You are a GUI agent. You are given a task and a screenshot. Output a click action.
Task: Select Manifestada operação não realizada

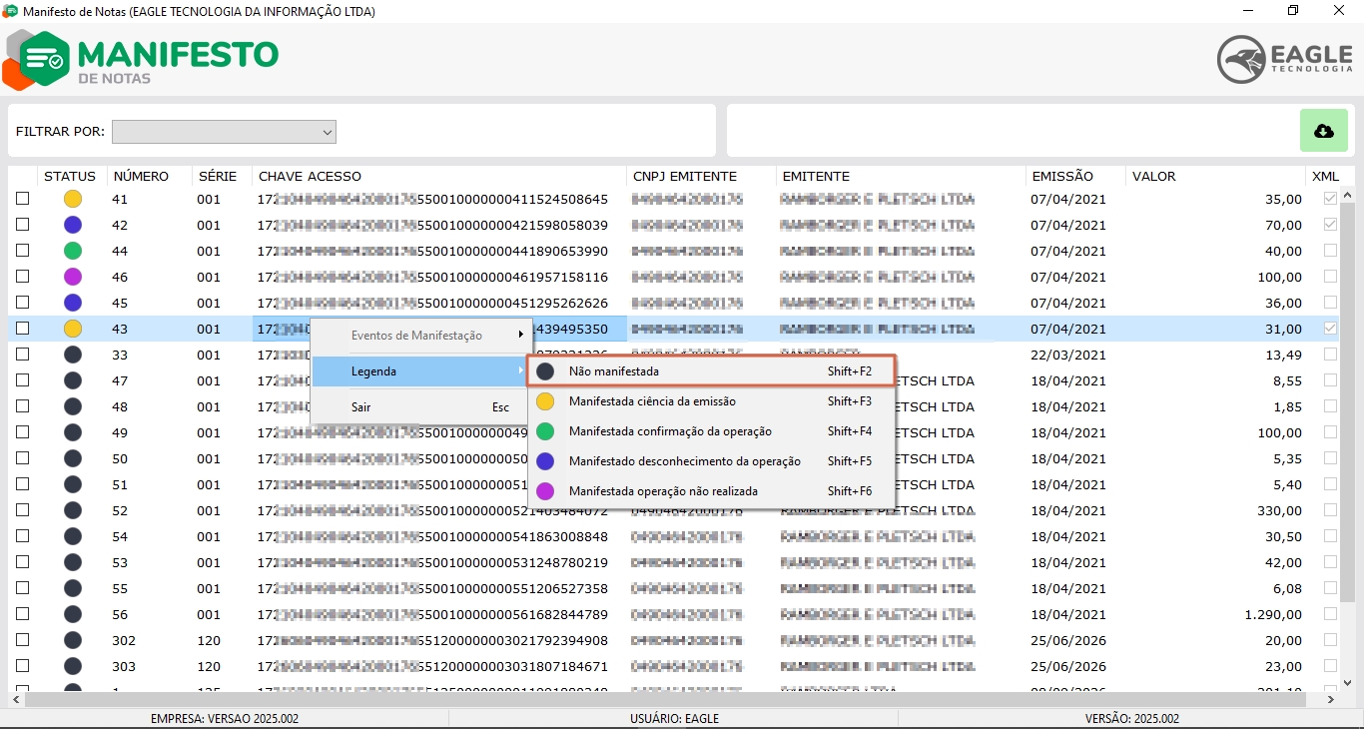[x=712, y=491]
